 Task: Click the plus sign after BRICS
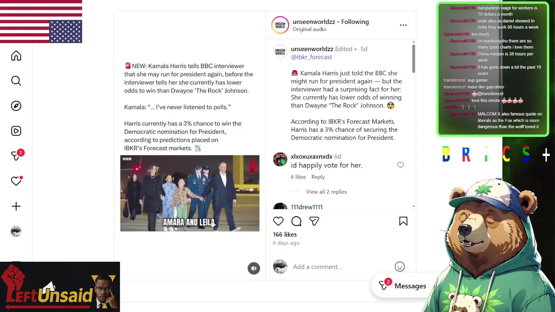click(546, 155)
